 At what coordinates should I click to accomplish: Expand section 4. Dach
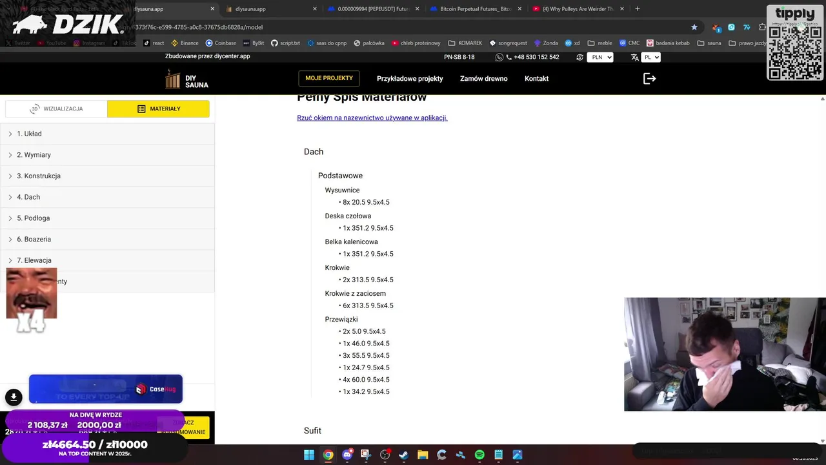(107, 197)
